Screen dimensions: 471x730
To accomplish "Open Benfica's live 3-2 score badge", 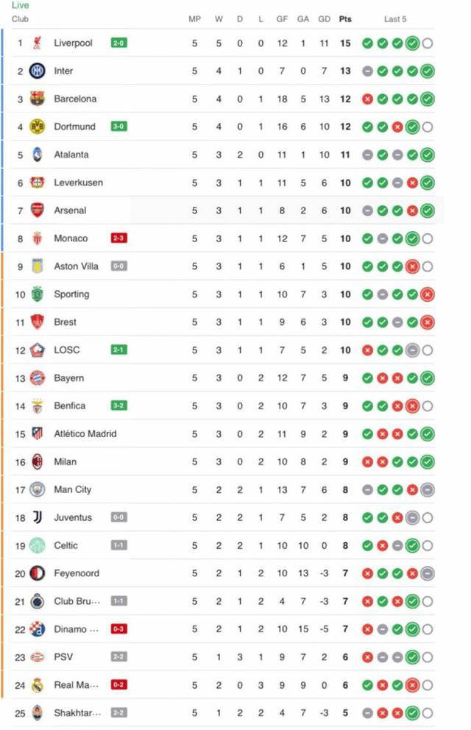I will click(118, 405).
